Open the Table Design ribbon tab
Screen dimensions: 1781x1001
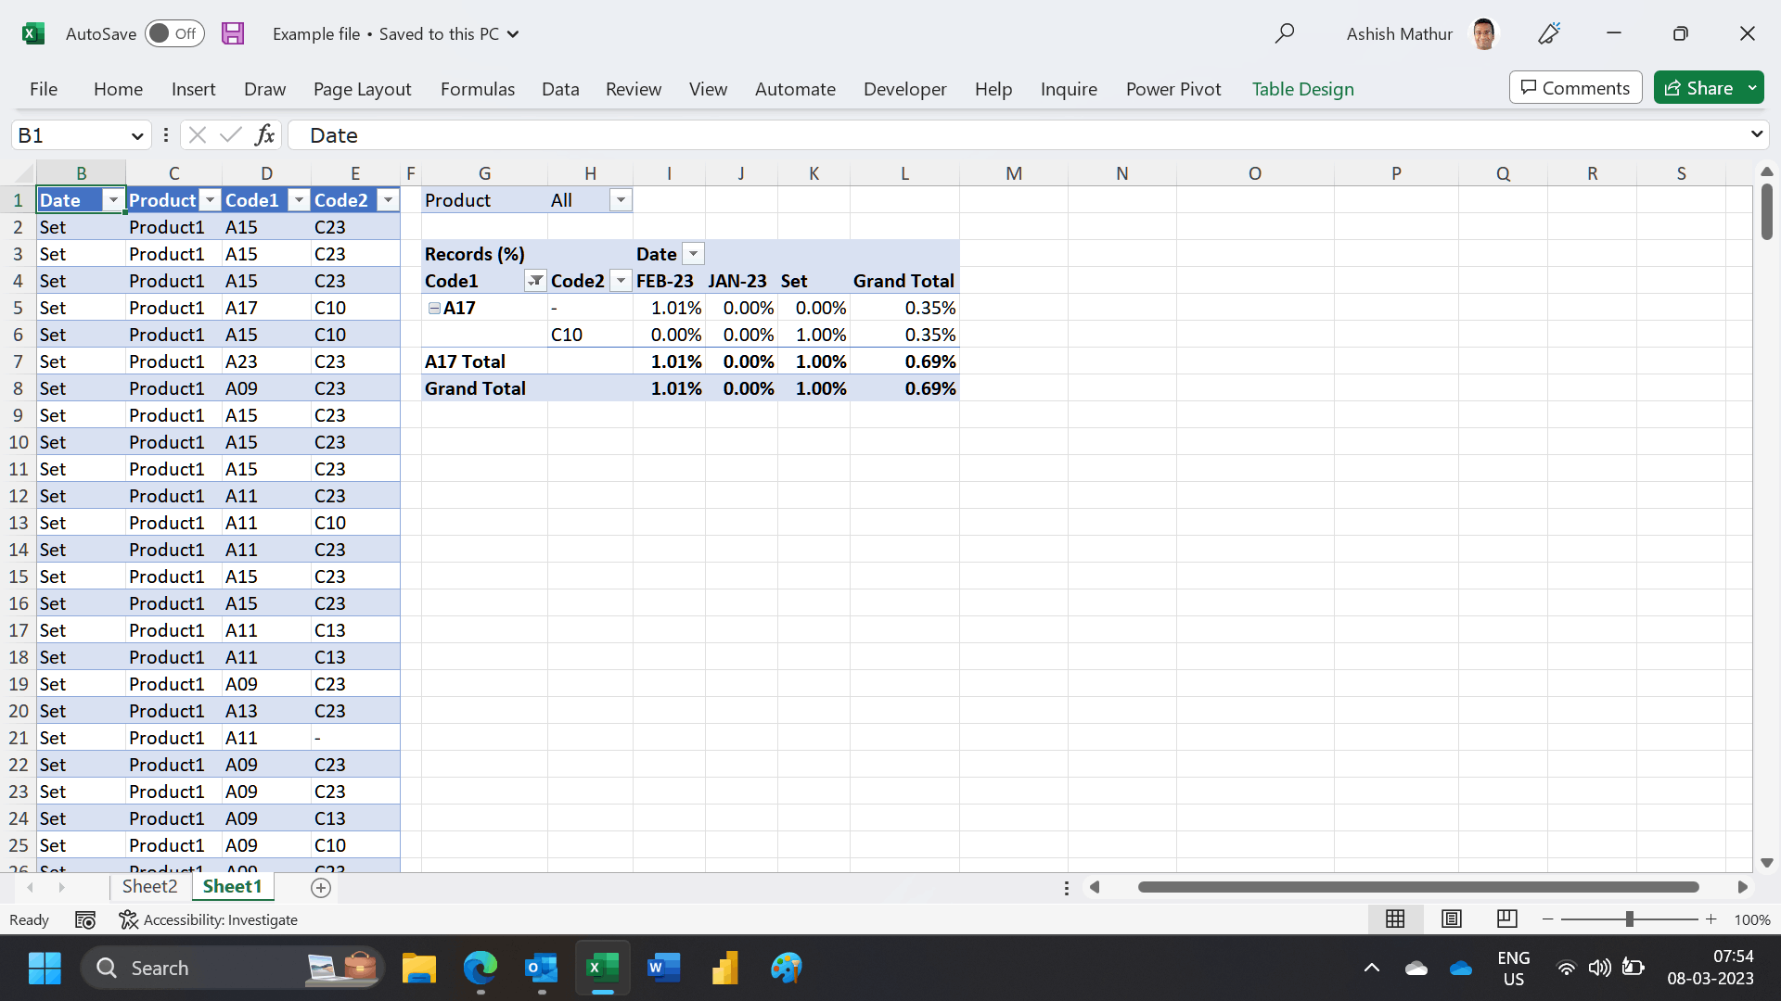pyautogui.click(x=1302, y=89)
